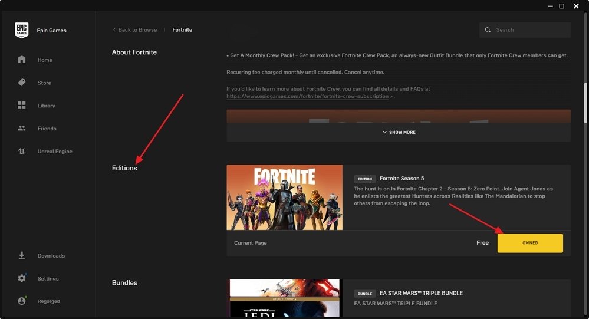Click the EDITION badge next to Fortnite Season 5
The width and height of the screenshot is (589, 319).
[365, 179]
